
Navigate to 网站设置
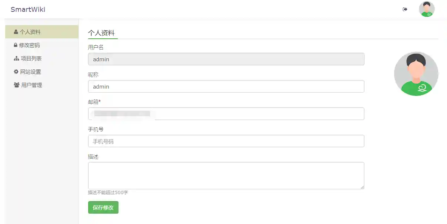[x=31, y=72]
